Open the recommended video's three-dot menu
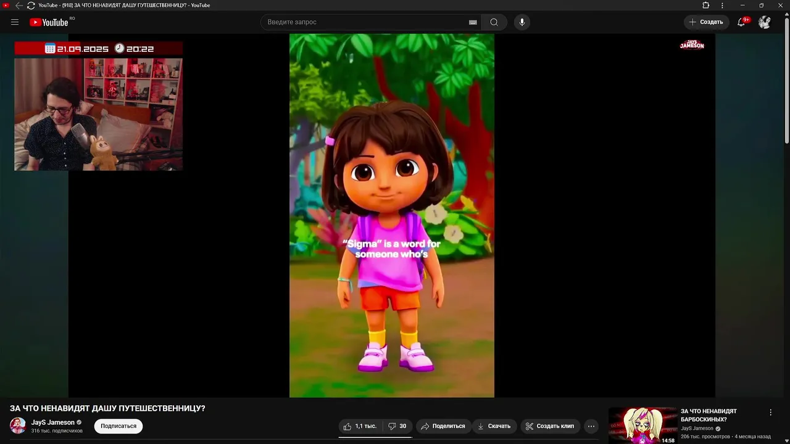This screenshot has width=790, height=444. pyautogui.click(x=770, y=413)
